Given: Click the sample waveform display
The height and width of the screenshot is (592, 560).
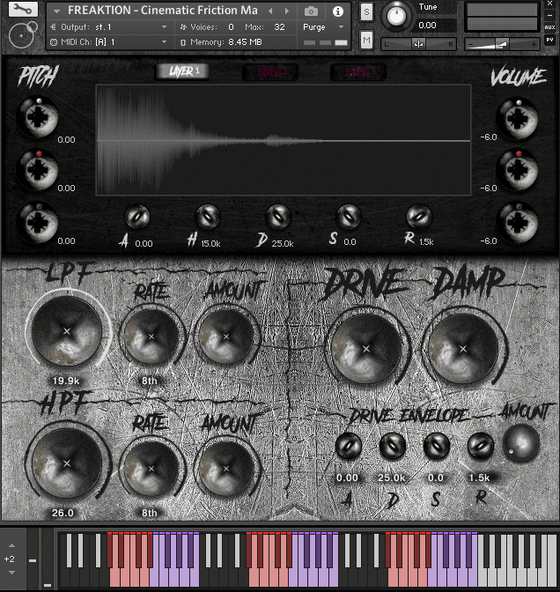Looking at the screenshot, I should tap(283, 140).
